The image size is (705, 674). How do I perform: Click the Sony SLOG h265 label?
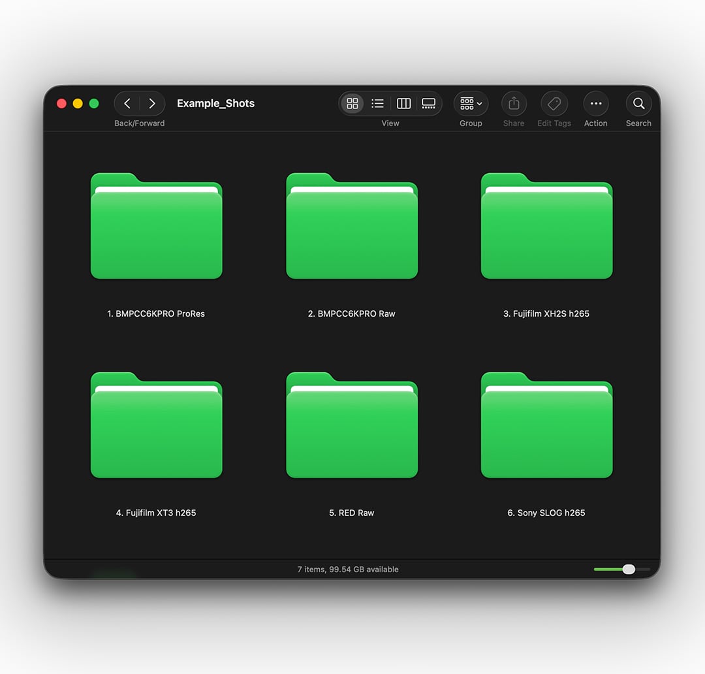tap(546, 513)
